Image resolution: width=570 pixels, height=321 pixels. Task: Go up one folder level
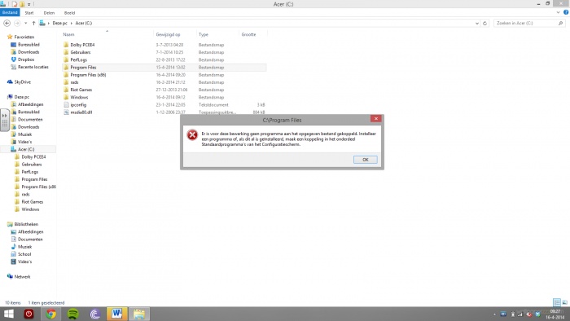(x=33, y=23)
